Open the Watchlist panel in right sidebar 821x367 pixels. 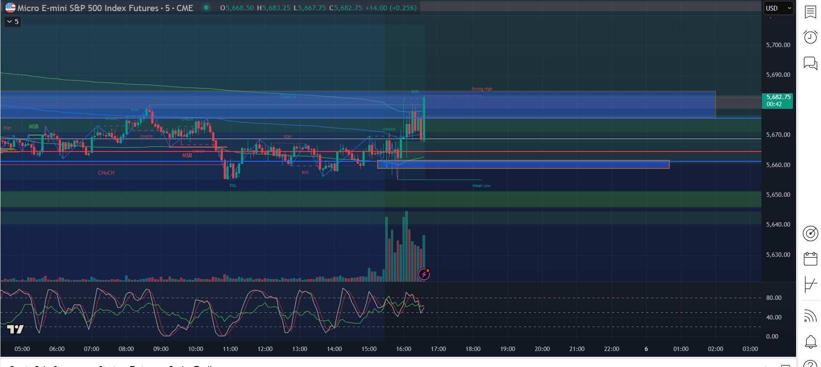(x=810, y=12)
